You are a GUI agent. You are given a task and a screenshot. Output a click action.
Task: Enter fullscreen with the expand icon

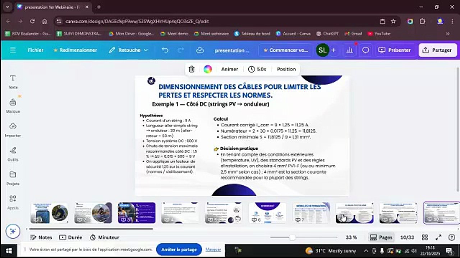pyautogui.click(x=438, y=237)
